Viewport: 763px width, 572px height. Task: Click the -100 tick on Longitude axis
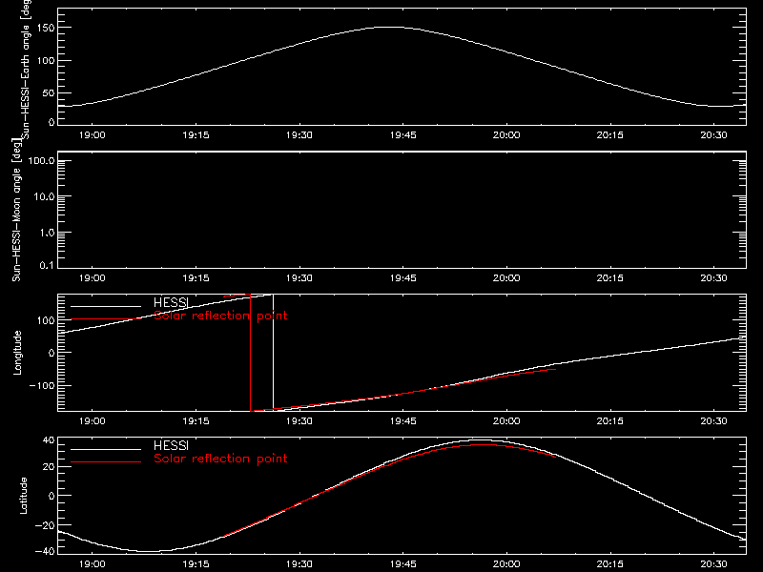[x=42, y=386]
